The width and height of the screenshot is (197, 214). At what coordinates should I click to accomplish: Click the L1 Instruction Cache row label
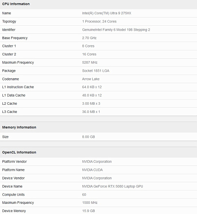click(x=18, y=87)
